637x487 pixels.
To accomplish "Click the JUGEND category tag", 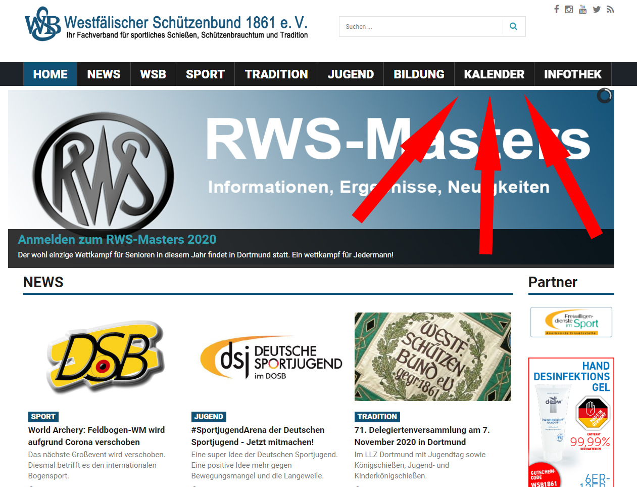I will point(209,417).
